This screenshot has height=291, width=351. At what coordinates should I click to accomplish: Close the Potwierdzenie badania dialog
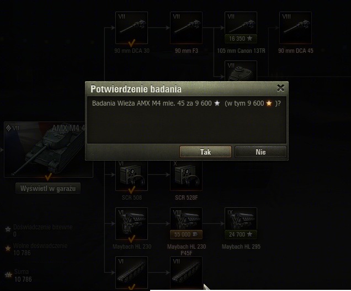pos(280,88)
